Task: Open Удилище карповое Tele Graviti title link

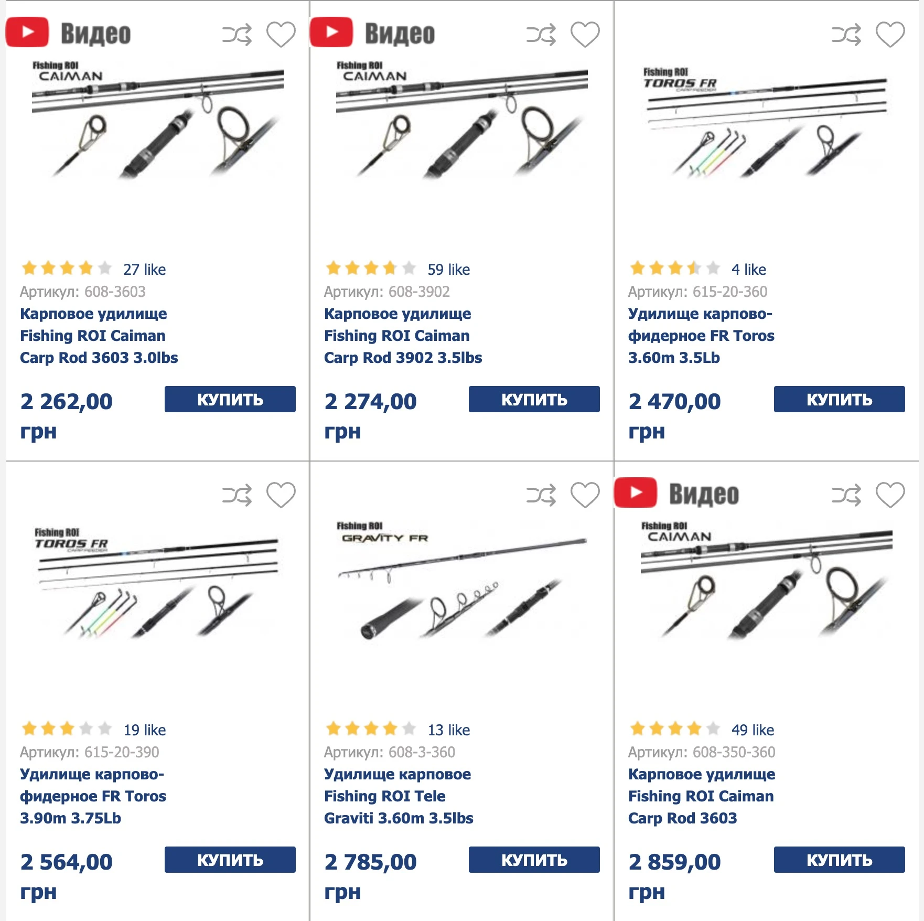Action: click(398, 796)
